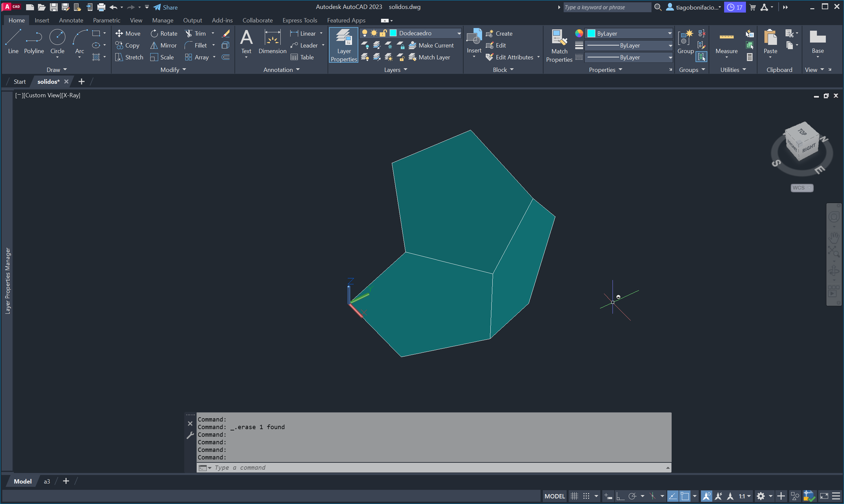Screen dimensions: 844x504
Task: Click the Make Current layer button
Action: tap(431, 45)
